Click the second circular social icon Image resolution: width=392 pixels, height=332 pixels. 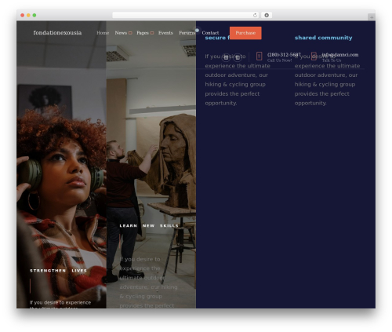click(238, 57)
